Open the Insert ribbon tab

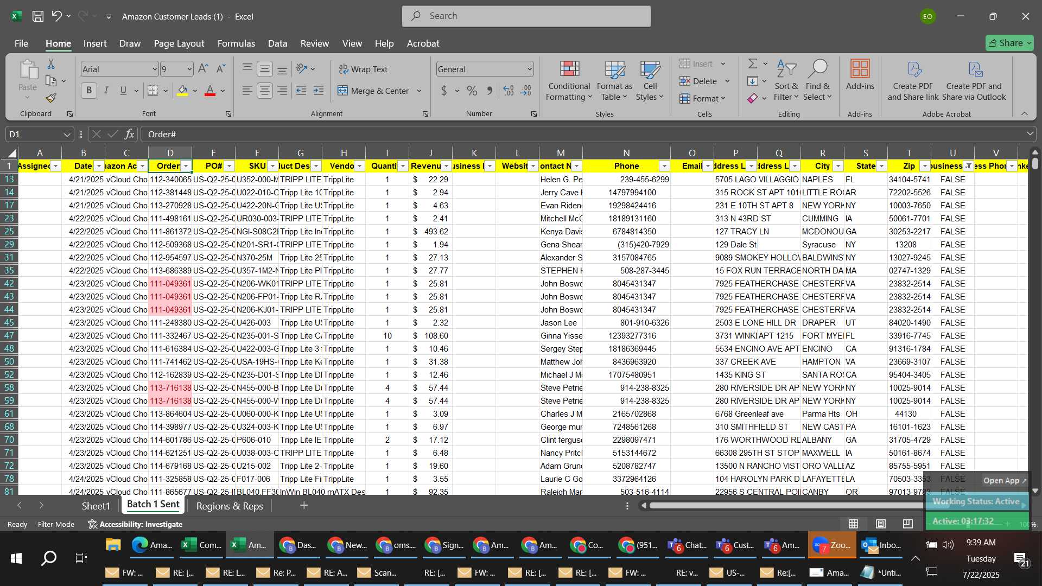[95, 43]
